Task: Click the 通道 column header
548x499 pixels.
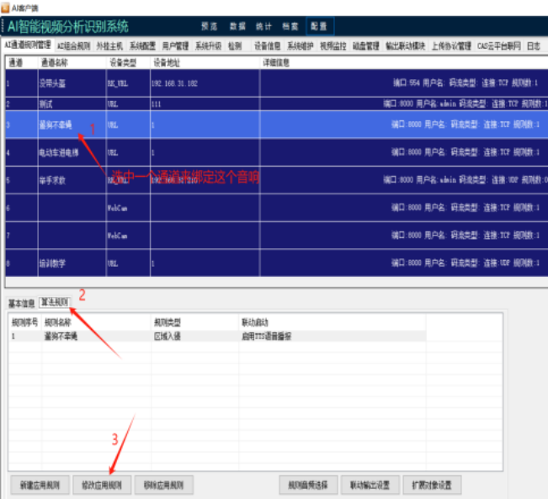Action: click(x=16, y=62)
